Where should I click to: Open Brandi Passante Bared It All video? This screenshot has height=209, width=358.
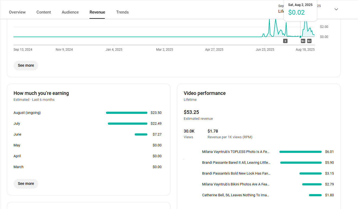pyautogui.click(x=236, y=163)
